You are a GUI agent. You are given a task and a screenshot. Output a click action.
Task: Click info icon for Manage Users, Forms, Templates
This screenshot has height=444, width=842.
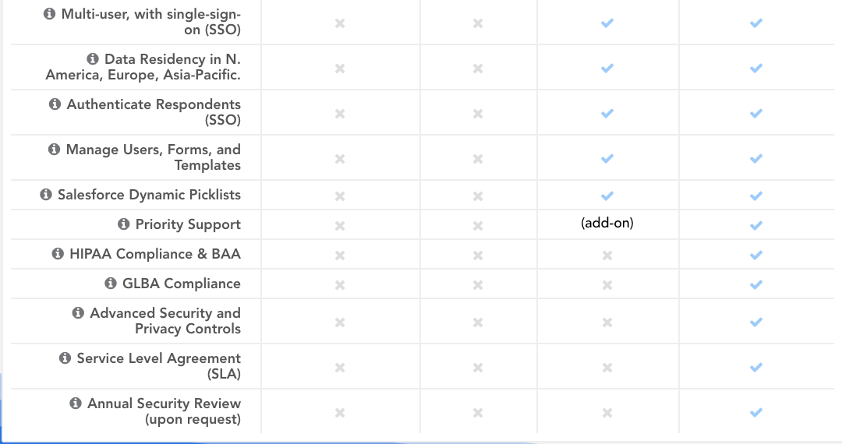click(x=54, y=150)
